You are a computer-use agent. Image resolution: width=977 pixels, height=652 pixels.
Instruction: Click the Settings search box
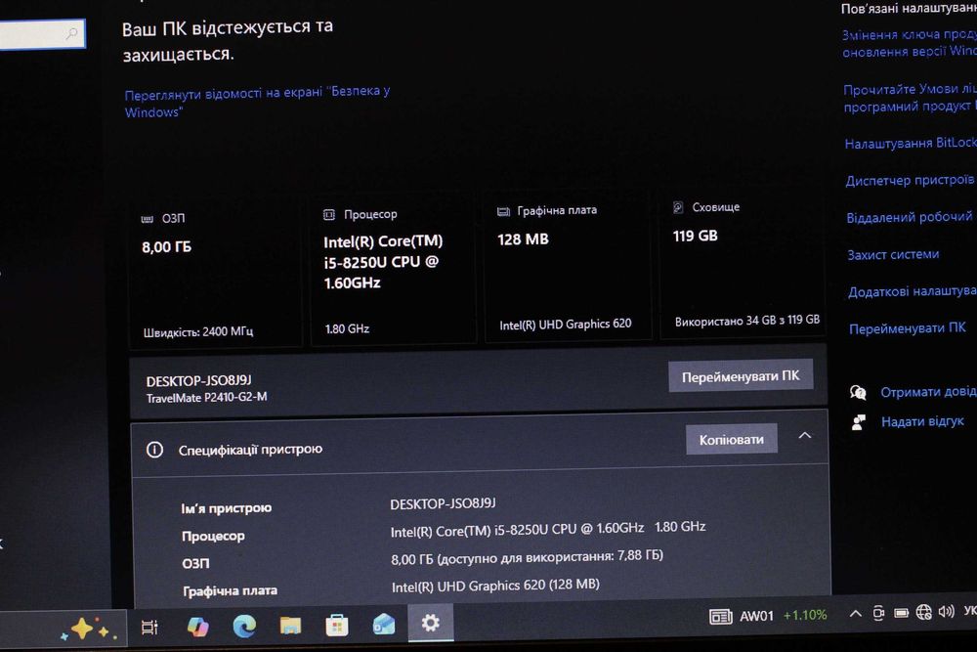[x=42, y=33]
